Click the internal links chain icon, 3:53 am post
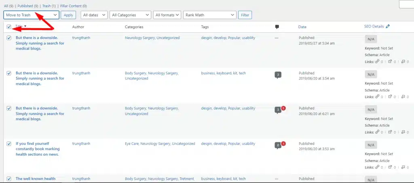414x183 pixels. click(x=377, y=167)
